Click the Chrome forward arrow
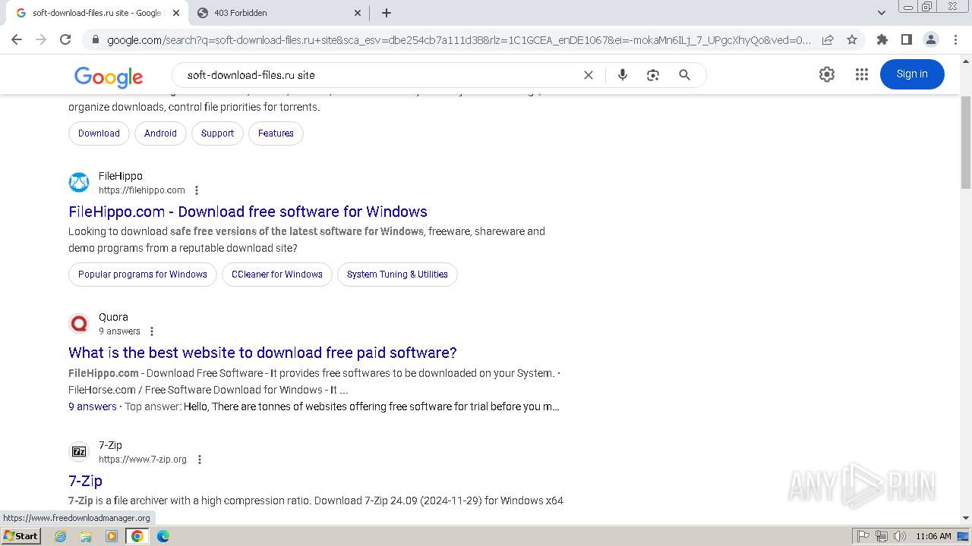 [x=41, y=39]
